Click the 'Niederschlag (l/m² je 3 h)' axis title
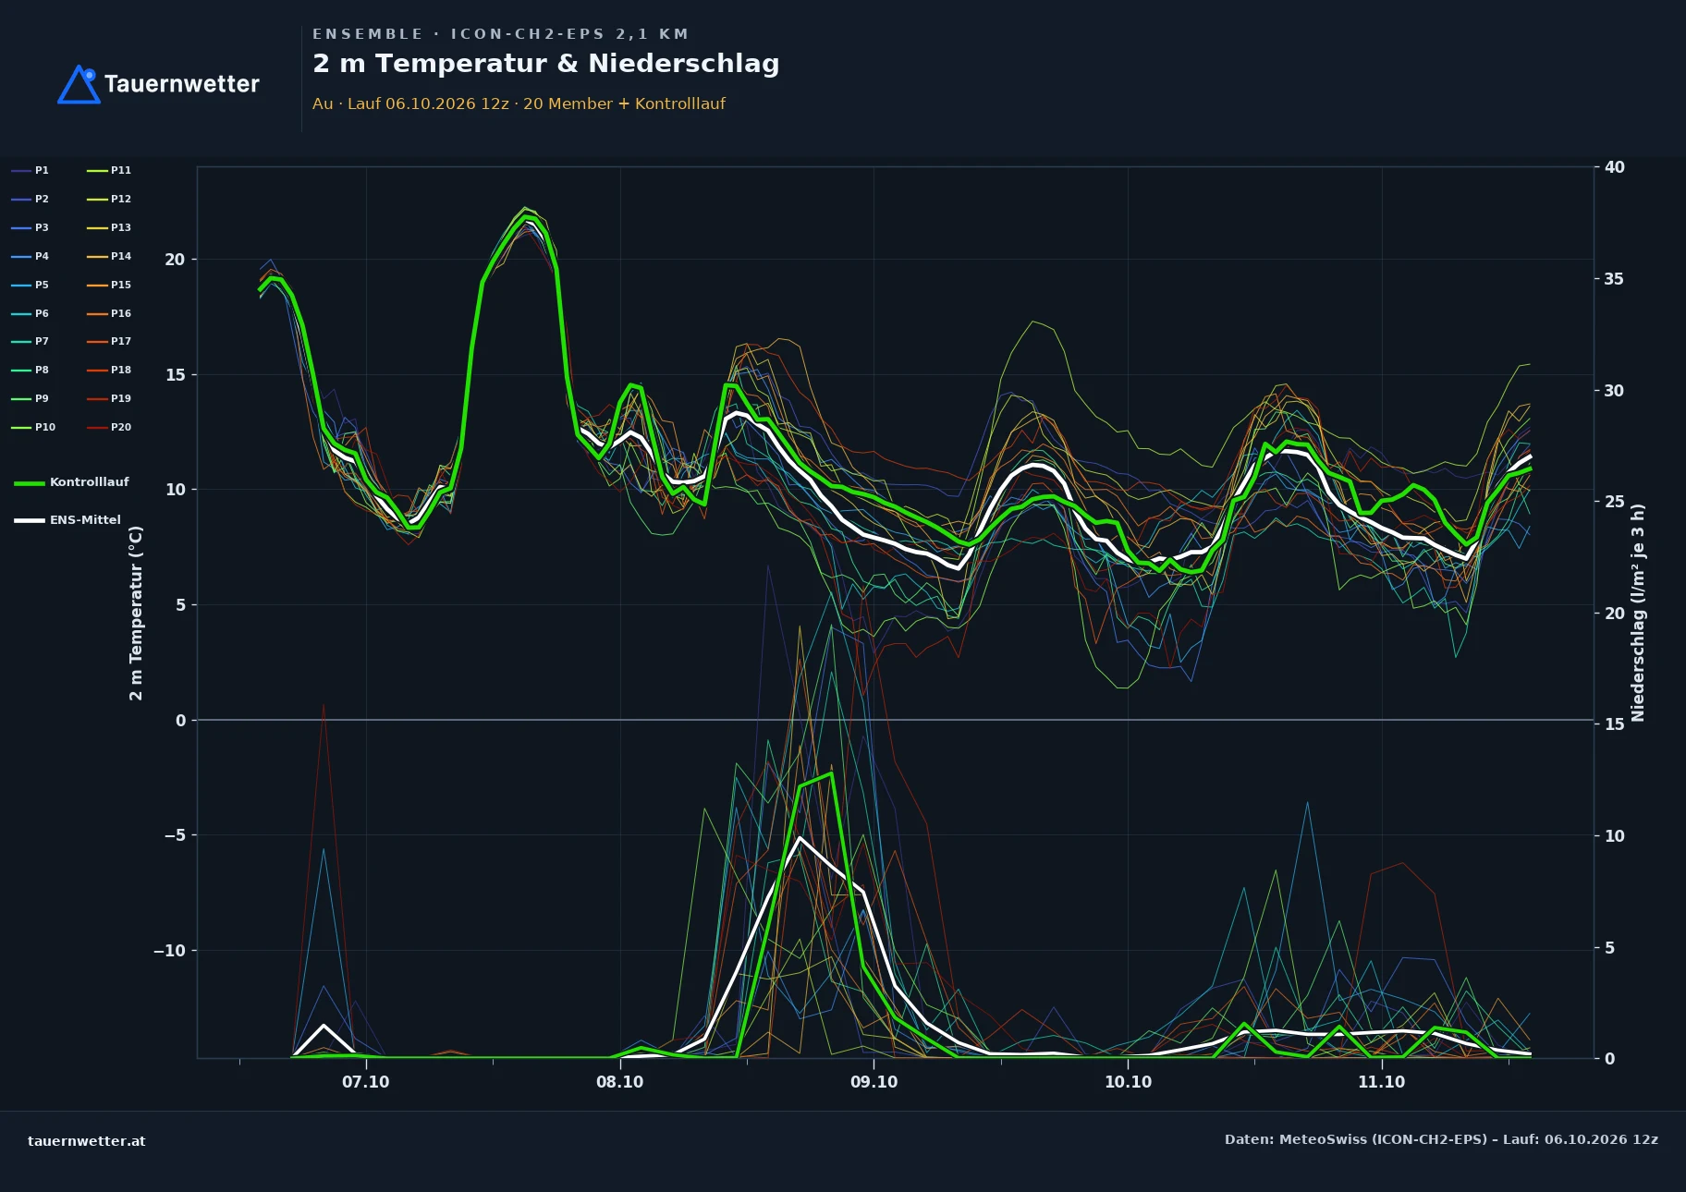Image resolution: width=1686 pixels, height=1192 pixels. [x=1638, y=613]
